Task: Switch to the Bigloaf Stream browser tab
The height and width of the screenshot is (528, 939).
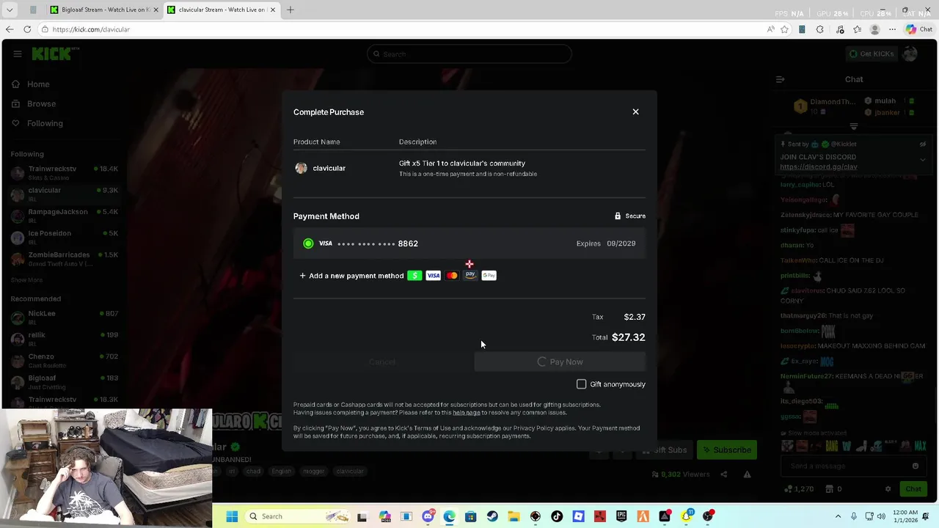Action: pos(103,10)
